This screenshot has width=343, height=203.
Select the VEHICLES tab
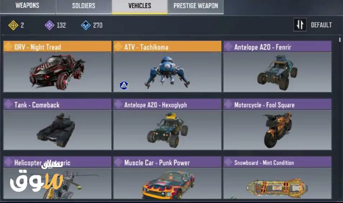(140, 6)
